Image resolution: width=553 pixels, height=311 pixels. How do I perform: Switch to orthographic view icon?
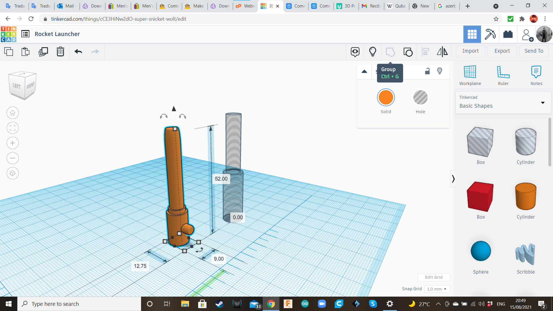pos(13,173)
